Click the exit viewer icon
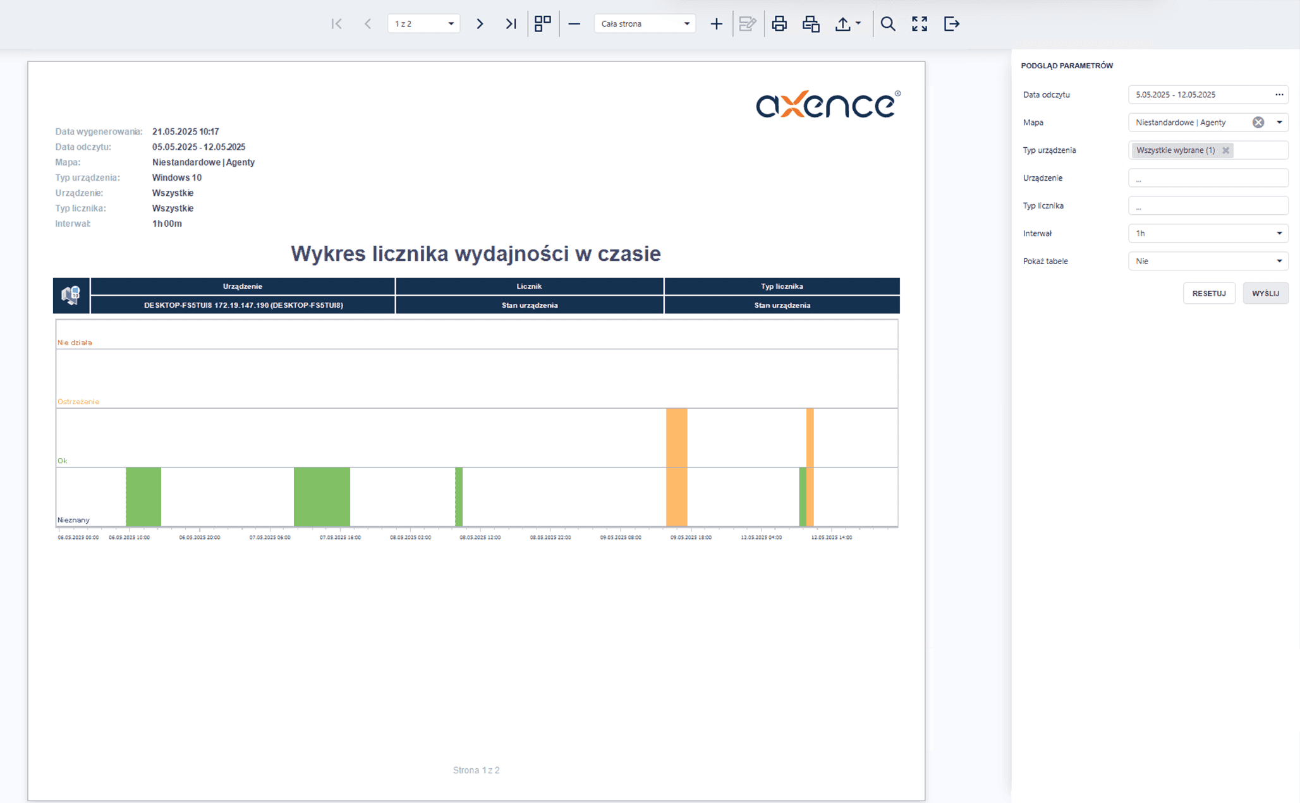Viewport: 1300px width, 803px height. click(951, 24)
